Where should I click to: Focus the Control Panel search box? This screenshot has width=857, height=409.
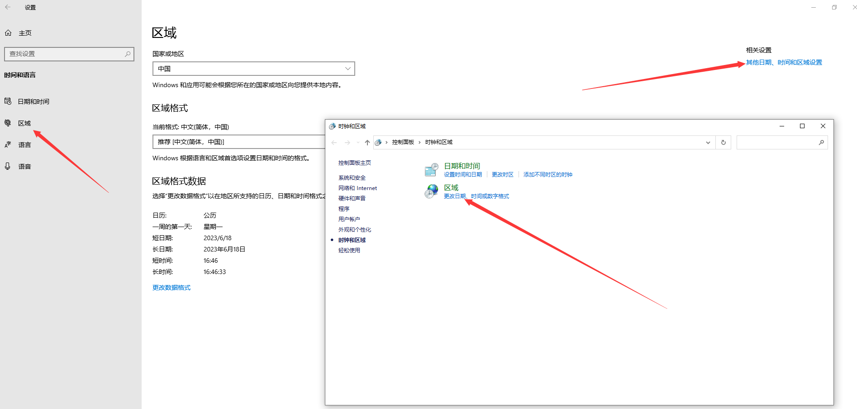point(782,143)
